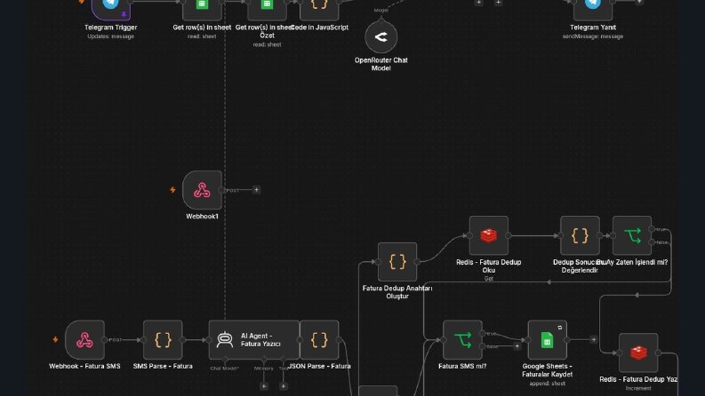The image size is (705, 396).
Task: Select the Fatura Dedup Anahtarı Oluştur code node
Action: (x=397, y=262)
